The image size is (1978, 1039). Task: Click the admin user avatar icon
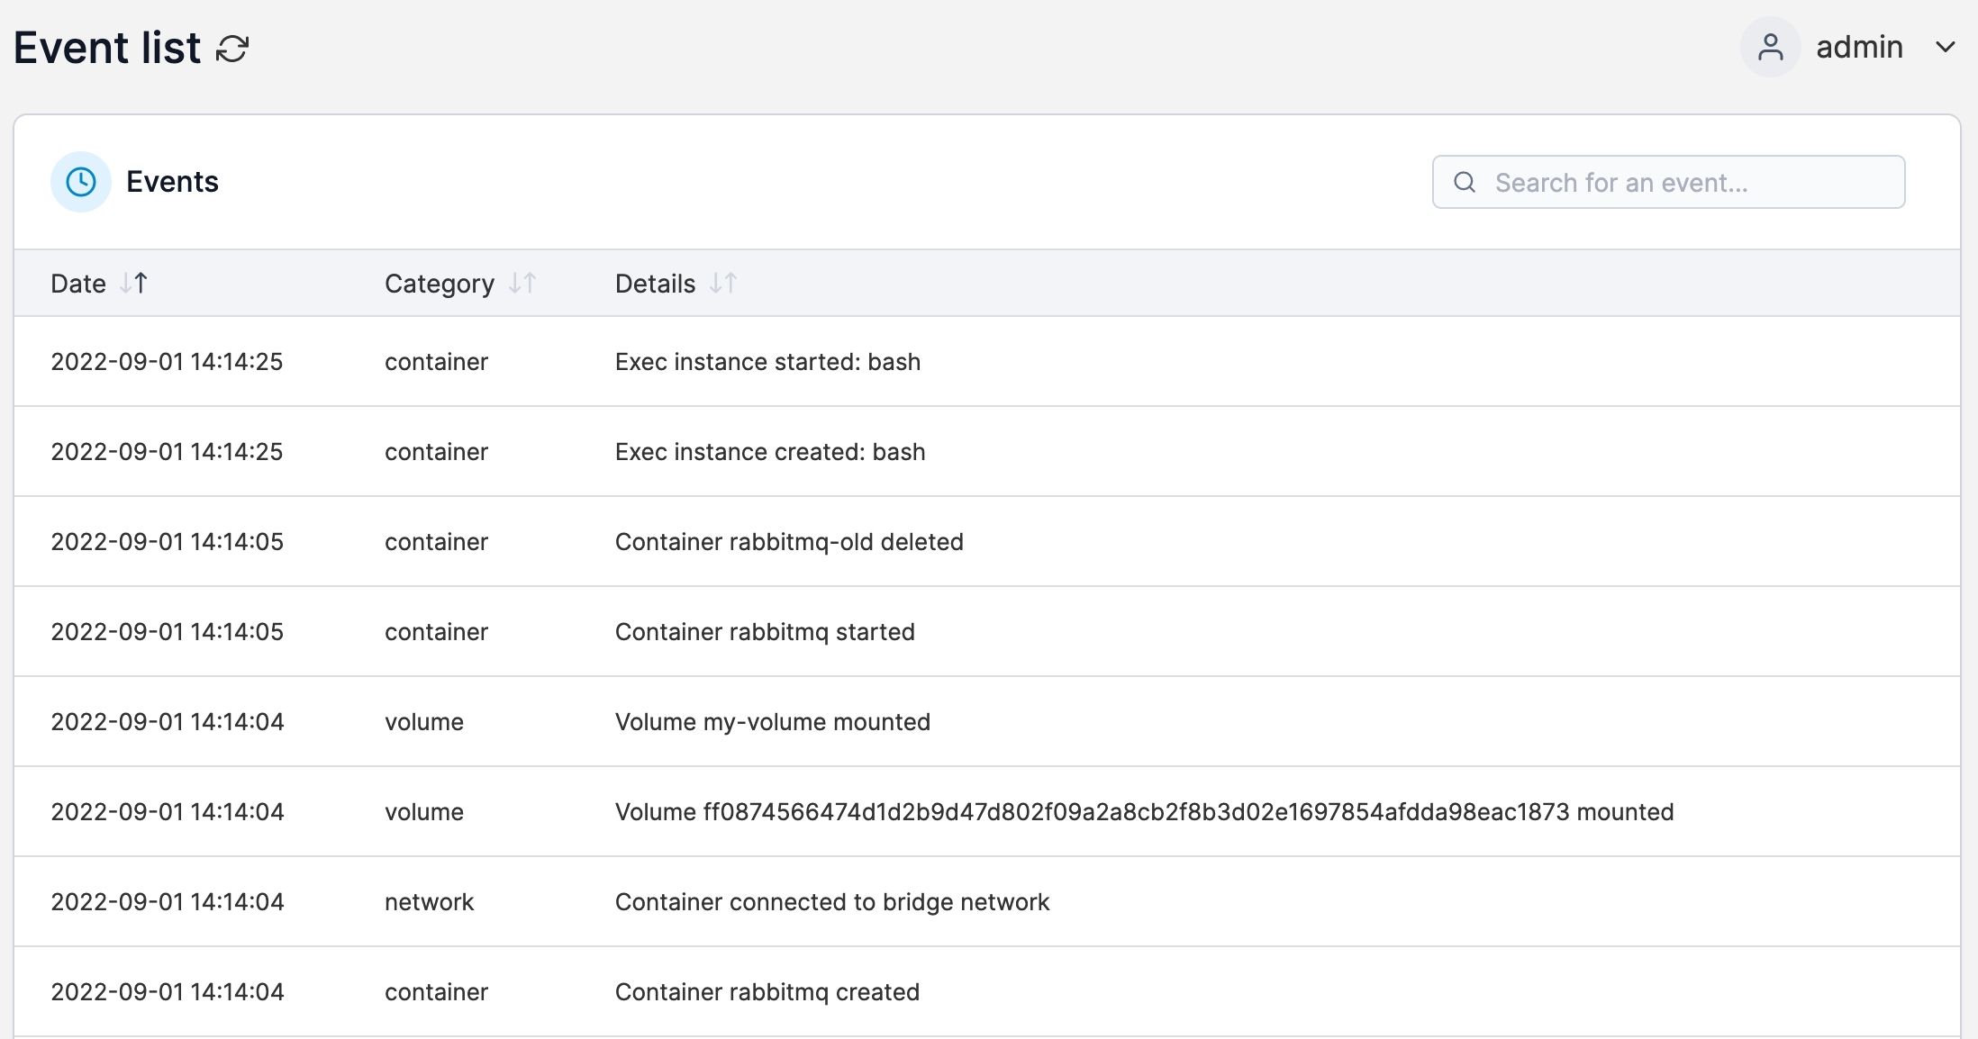pyautogui.click(x=1770, y=47)
